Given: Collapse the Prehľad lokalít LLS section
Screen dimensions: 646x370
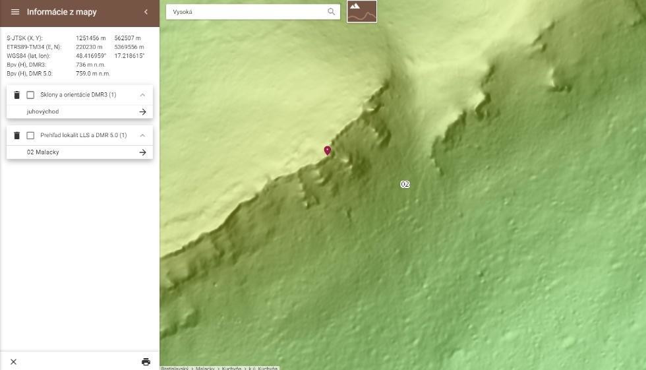Looking at the screenshot, I should [142, 135].
